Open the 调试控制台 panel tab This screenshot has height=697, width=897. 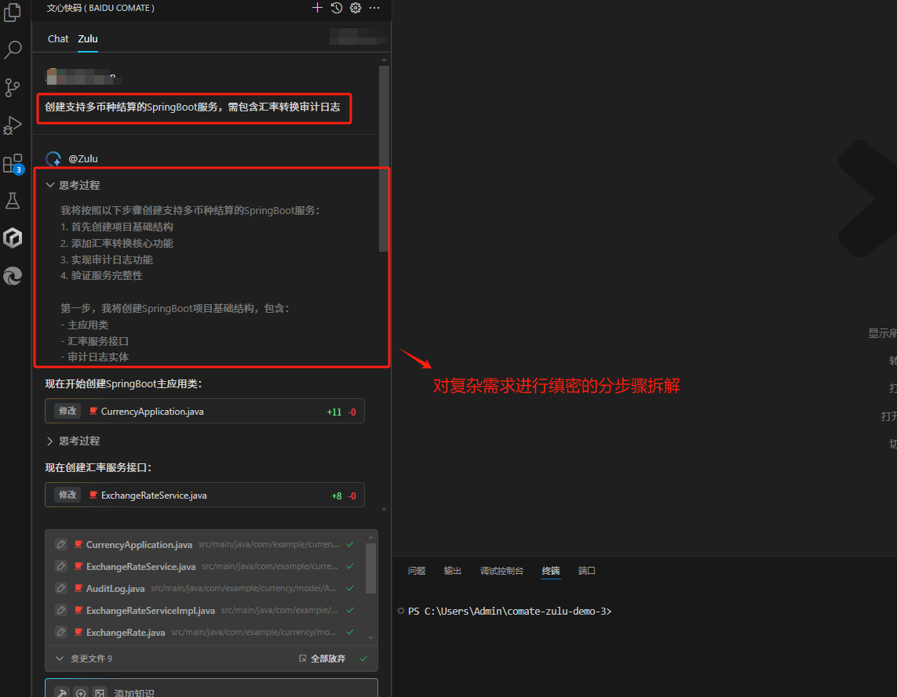[x=501, y=571]
